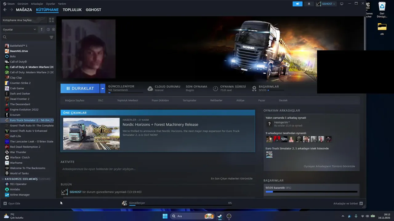The width and height of the screenshot is (394, 221).
Task: Go to MAĞAZA tab
Action: click(24, 10)
